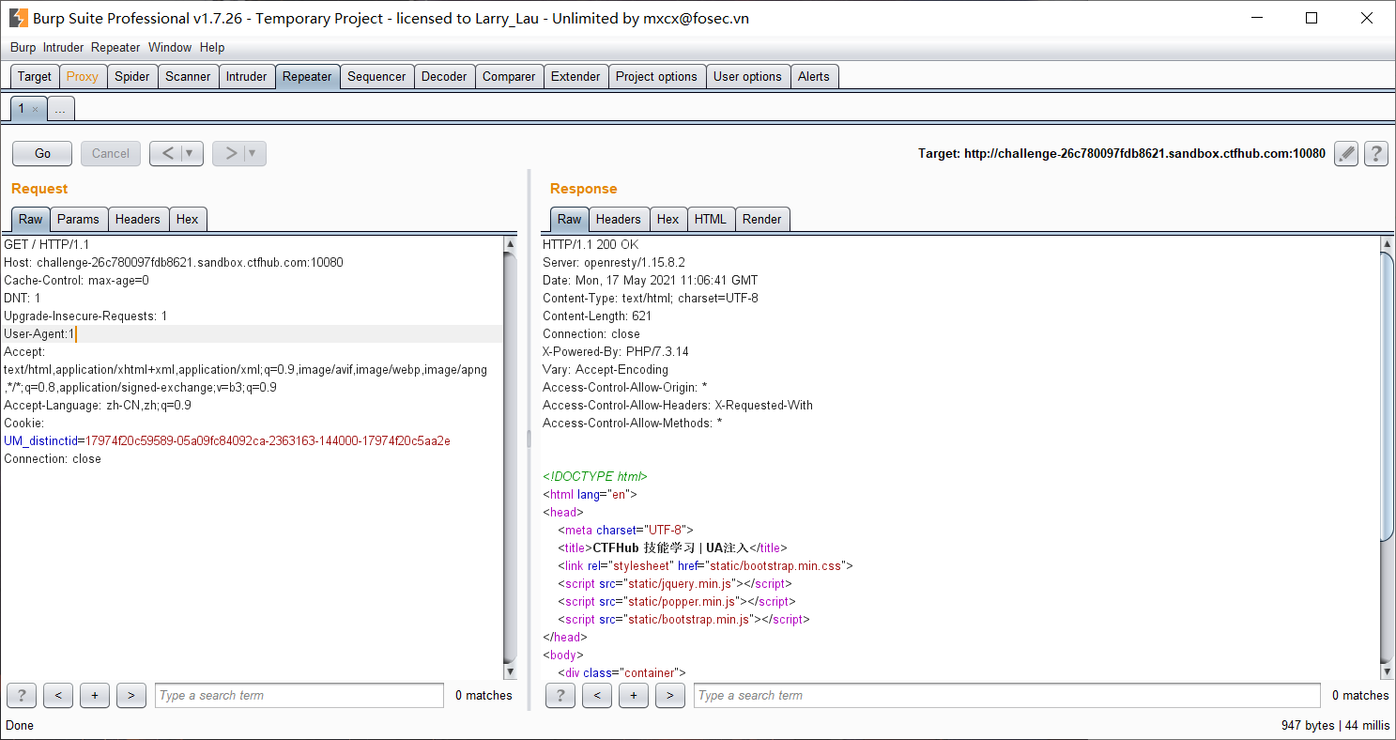The width and height of the screenshot is (1396, 740).
Task: Switch to the Intruder tool tab
Action: click(246, 77)
